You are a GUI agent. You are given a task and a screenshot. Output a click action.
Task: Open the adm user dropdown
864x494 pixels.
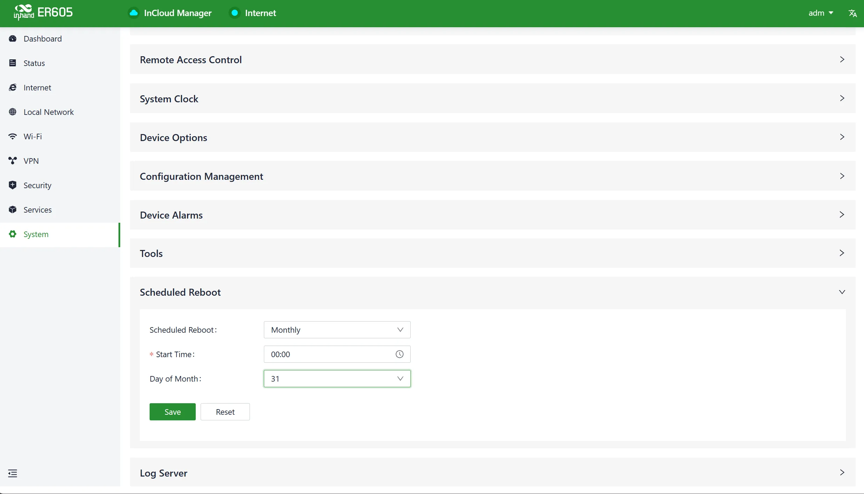pyautogui.click(x=821, y=13)
